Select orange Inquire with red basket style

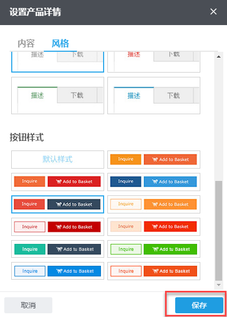point(58,182)
